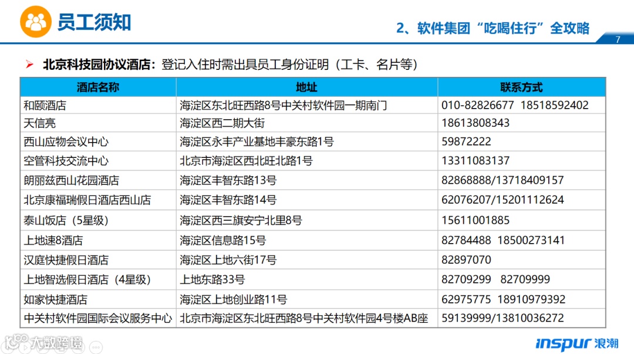Click address ending 中关村软件园4号楼AB座
Viewport: 634px width, 354px height.
(304, 318)
